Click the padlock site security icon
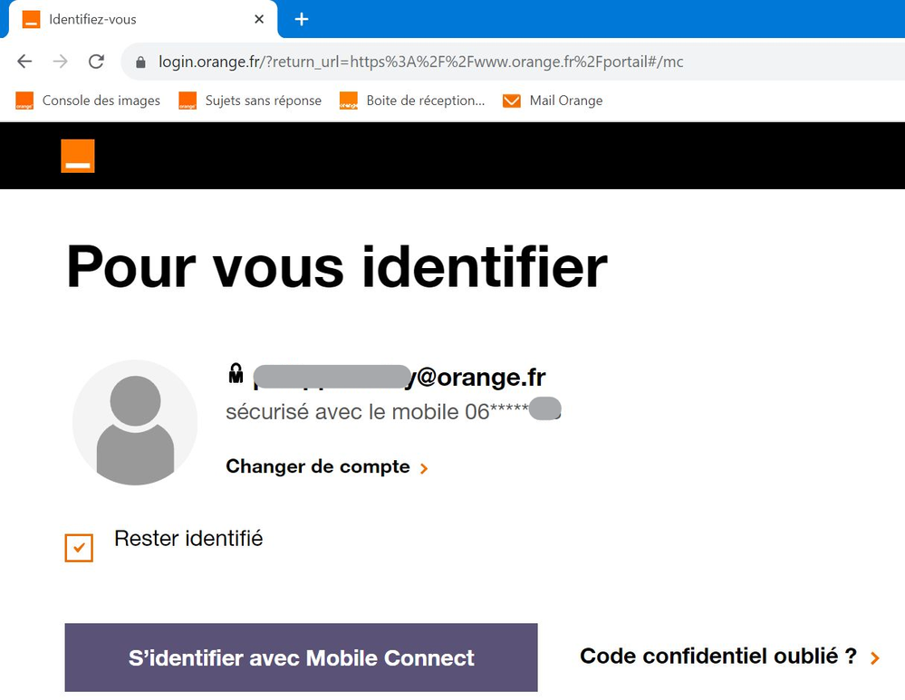Image resolution: width=905 pixels, height=700 pixels. pos(140,62)
